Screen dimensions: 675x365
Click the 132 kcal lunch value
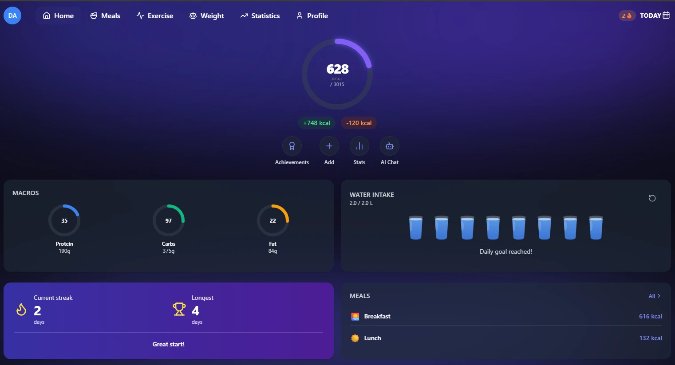pyautogui.click(x=651, y=338)
